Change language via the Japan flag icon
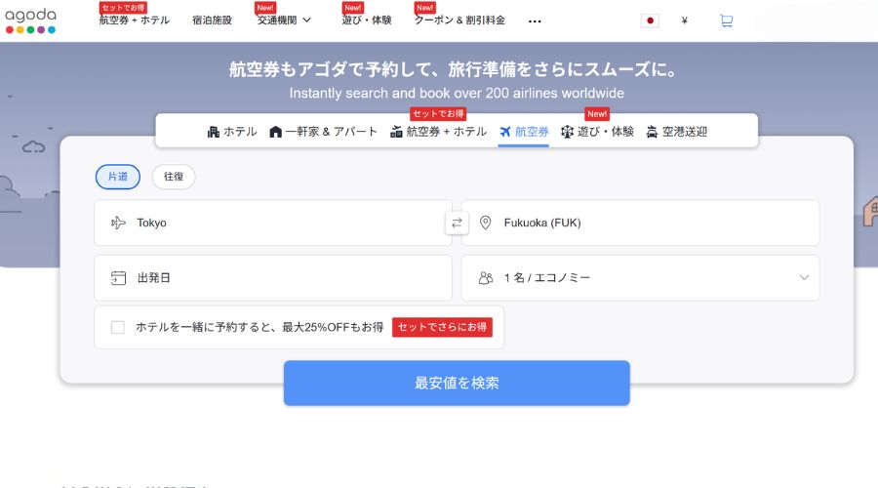Viewport: 878px width, 488px height. click(x=650, y=20)
